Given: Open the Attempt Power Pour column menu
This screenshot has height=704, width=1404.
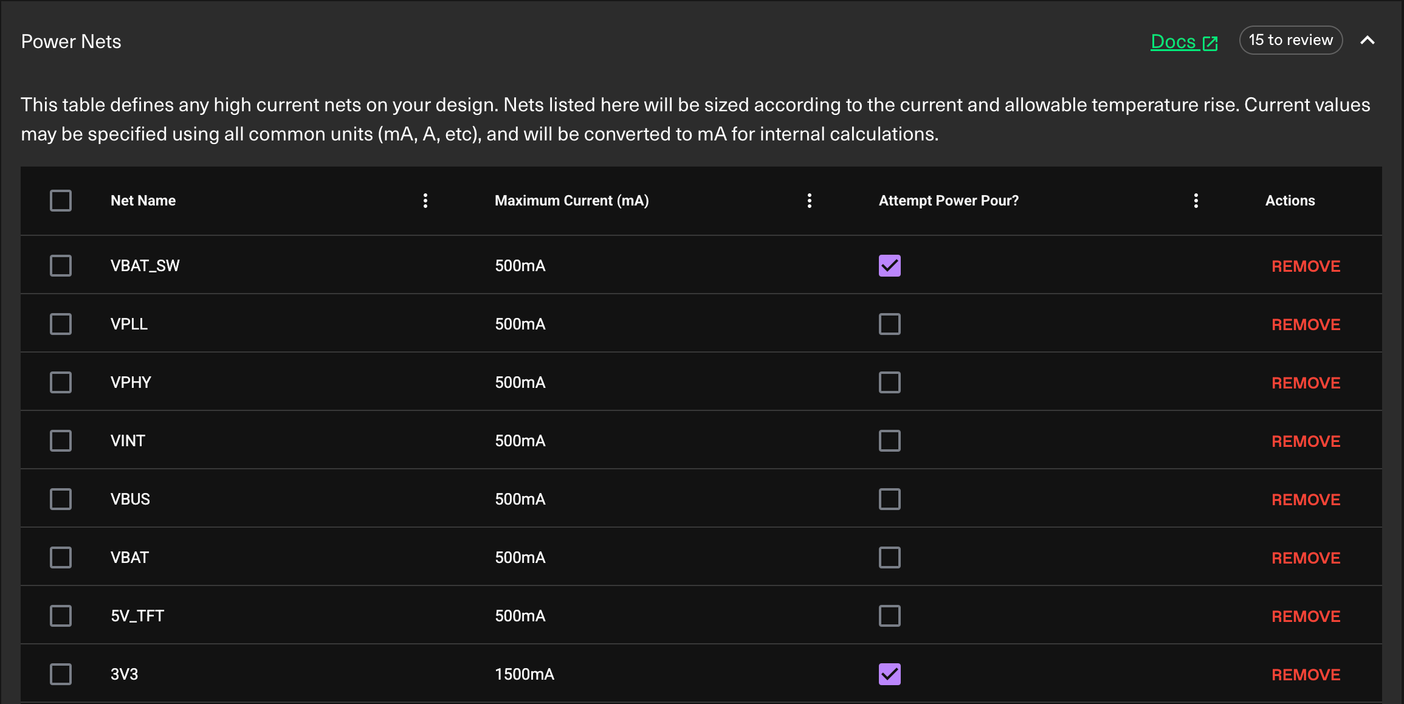Looking at the screenshot, I should click(1196, 201).
